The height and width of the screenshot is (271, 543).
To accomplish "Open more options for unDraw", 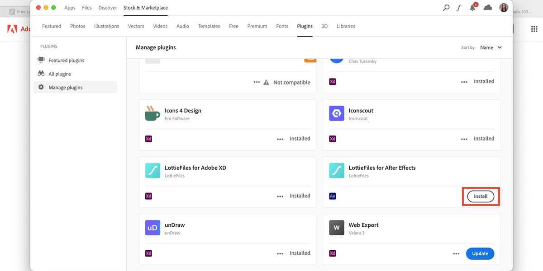I will (x=280, y=254).
